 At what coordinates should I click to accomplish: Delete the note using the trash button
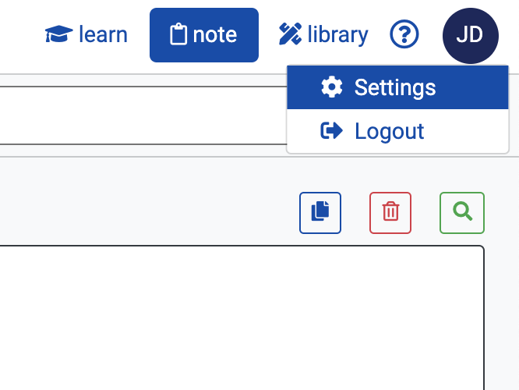click(x=390, y=213)
